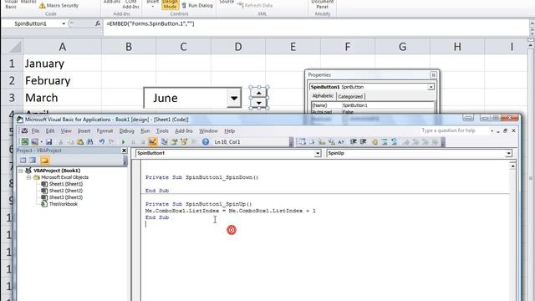
Task: Toggle breakpoint using the hand icon
Action: coord(374,141)
